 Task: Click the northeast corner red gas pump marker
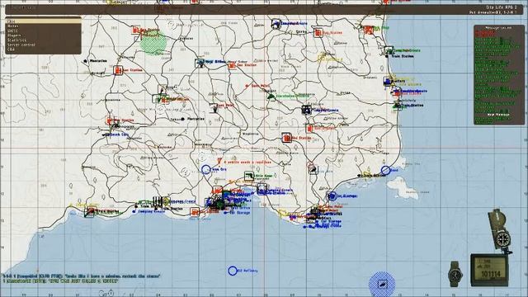368,30
